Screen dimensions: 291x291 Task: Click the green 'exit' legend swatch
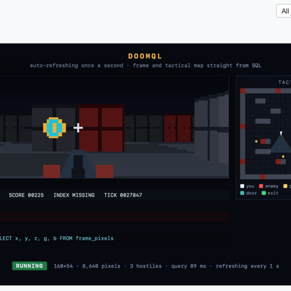pos(263,193)
